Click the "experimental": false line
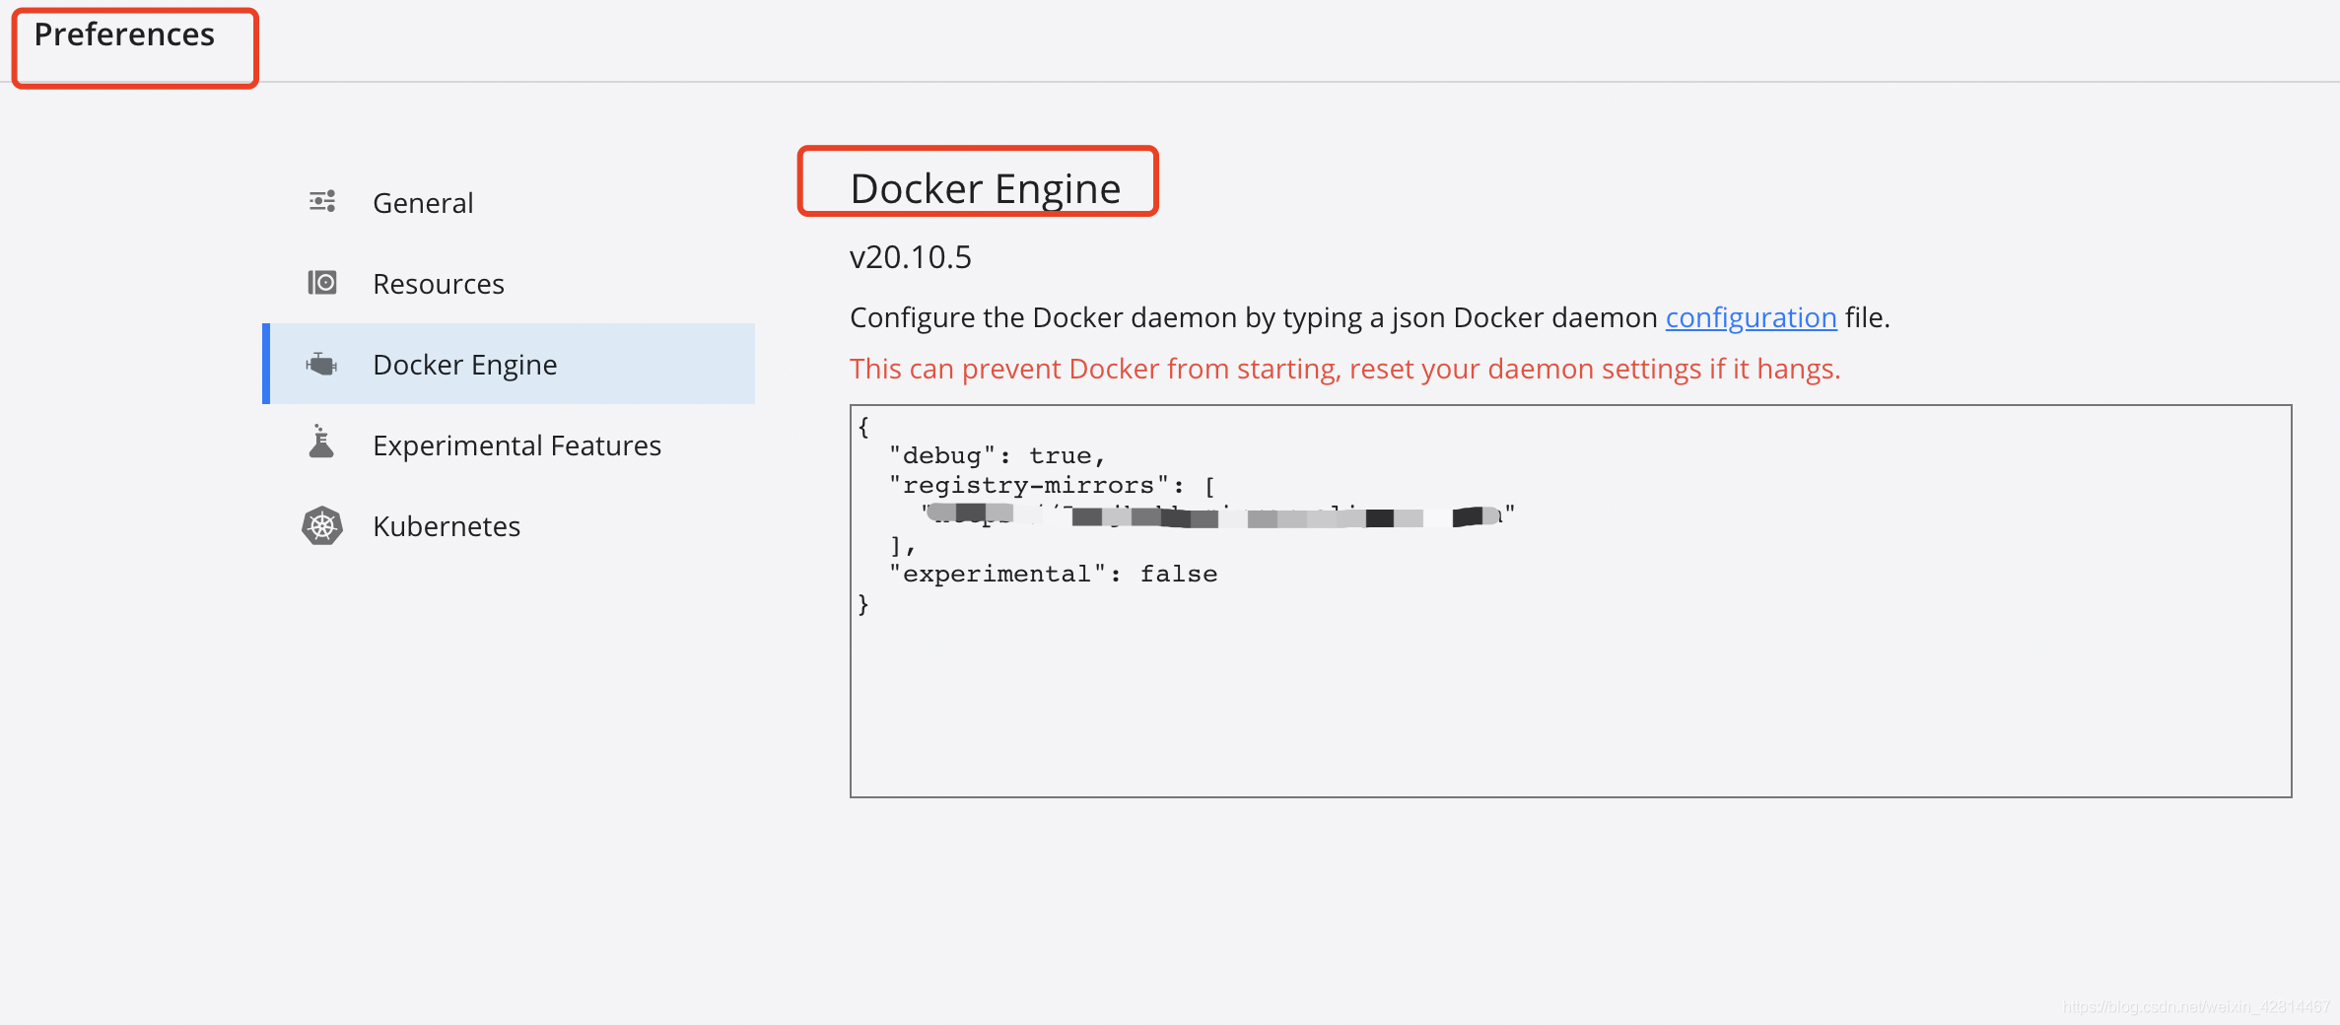 1053,574
